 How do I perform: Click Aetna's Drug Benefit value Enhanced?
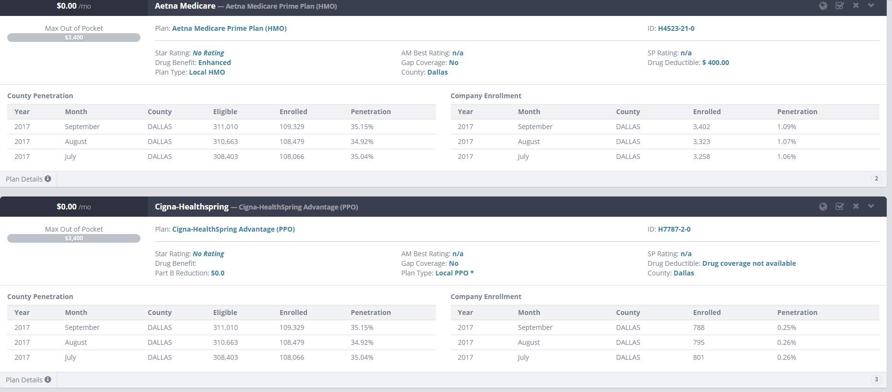pyautogui.click(x=215, y=63)
